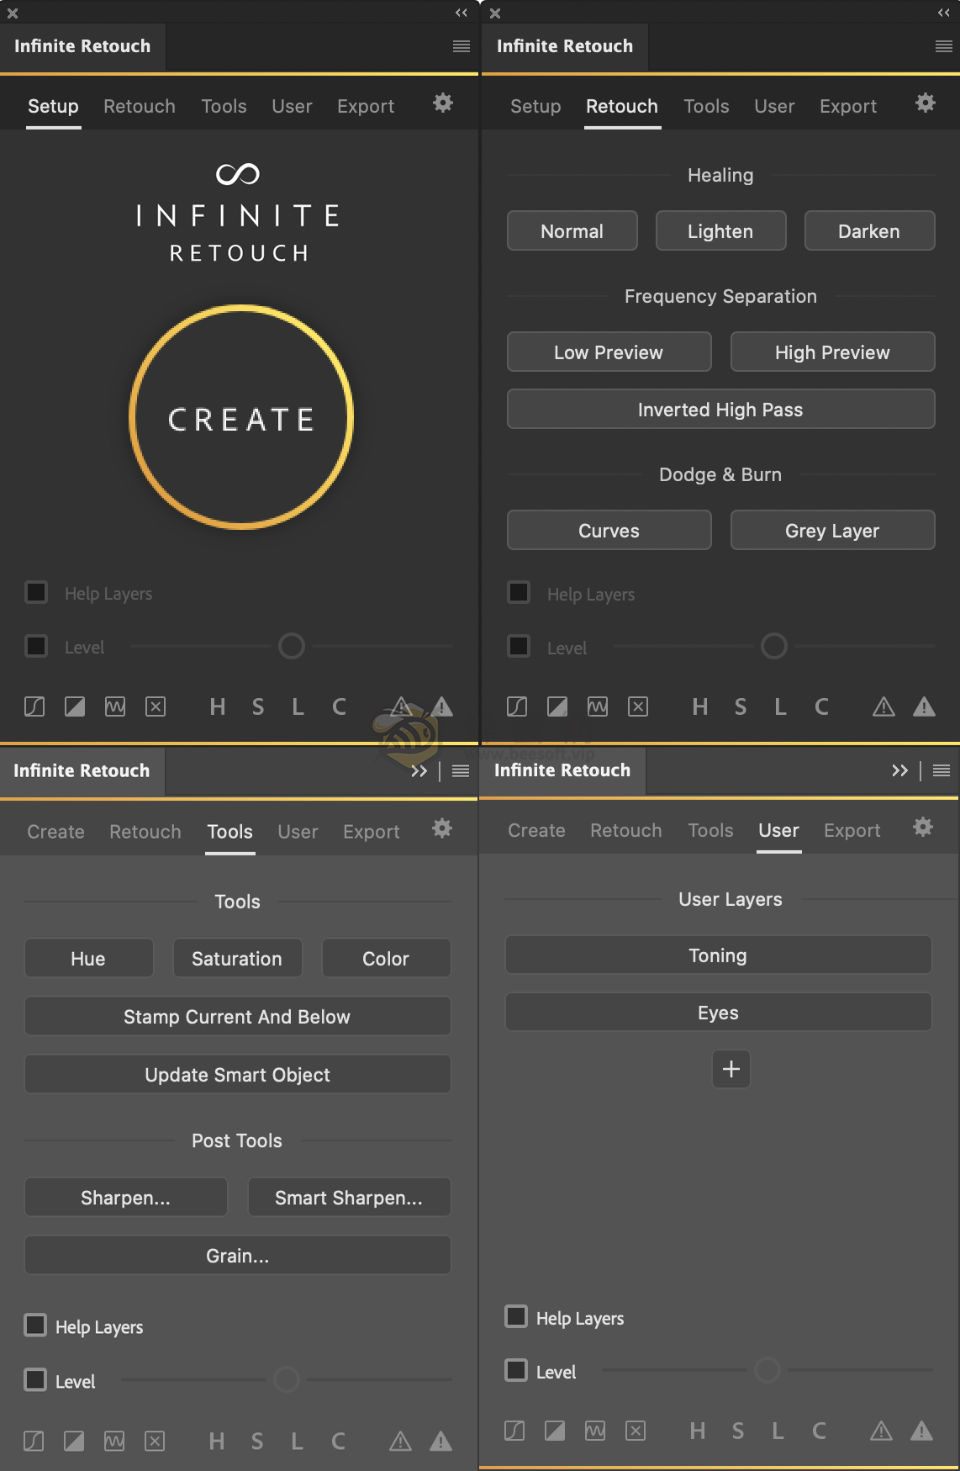Viewport: 960px width, 1471px height.
Task: Click the Smart Sharpen... button
Action: point(349,1197)
